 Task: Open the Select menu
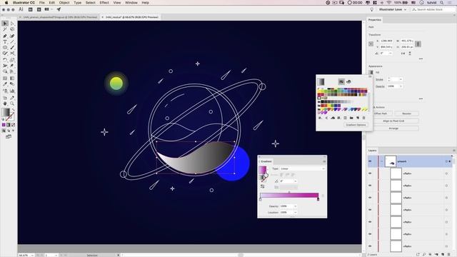[91, 3]
